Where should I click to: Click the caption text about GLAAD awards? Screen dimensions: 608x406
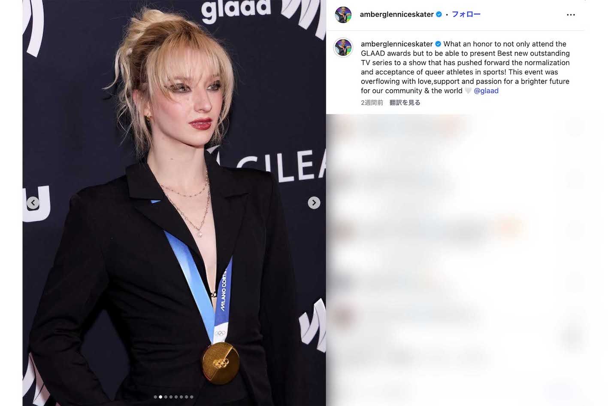[466, 67]
